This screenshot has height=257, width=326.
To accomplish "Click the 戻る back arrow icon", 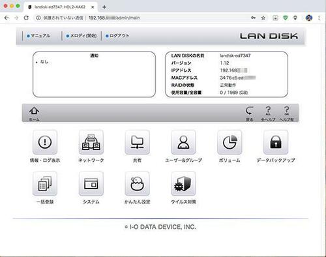I will tap(249, 111).
